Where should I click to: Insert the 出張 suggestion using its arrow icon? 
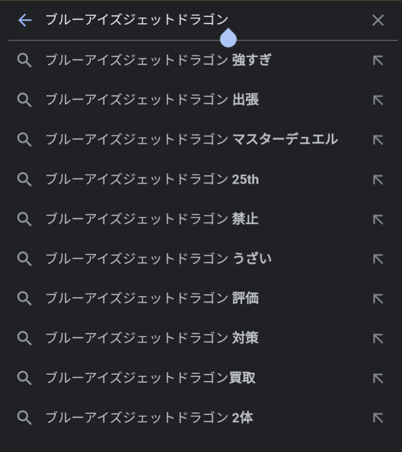click(378, 100)
